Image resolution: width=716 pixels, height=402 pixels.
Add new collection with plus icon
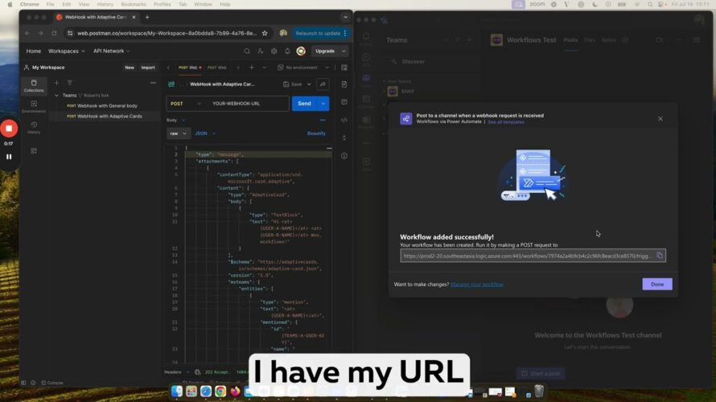pos(56,83)
